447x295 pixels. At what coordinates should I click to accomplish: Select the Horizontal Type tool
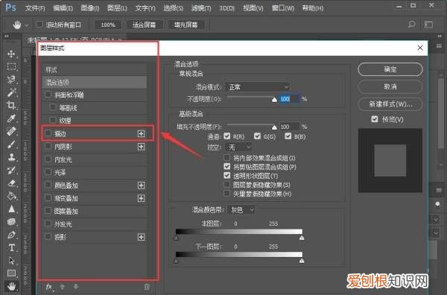(11, 247)
